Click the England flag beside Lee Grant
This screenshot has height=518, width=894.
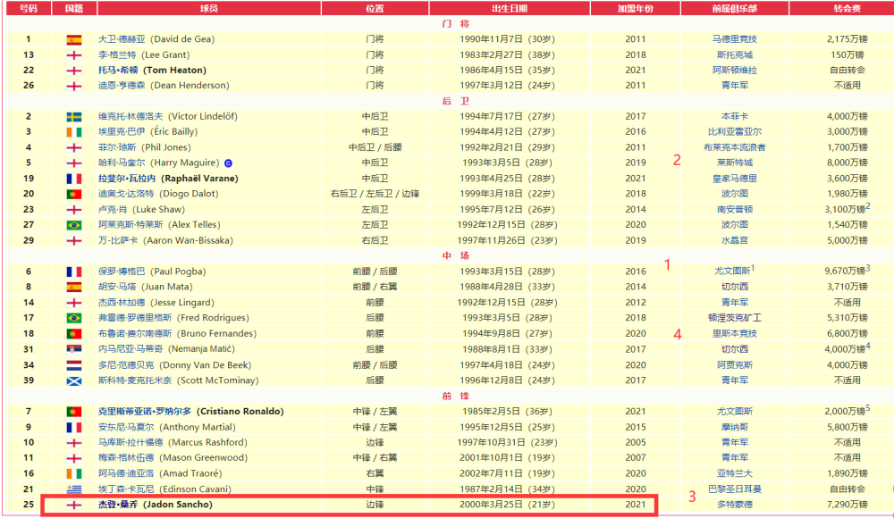pos(74,55)
